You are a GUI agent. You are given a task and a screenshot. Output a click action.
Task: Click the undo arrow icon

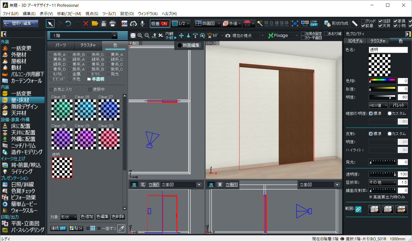68,24
